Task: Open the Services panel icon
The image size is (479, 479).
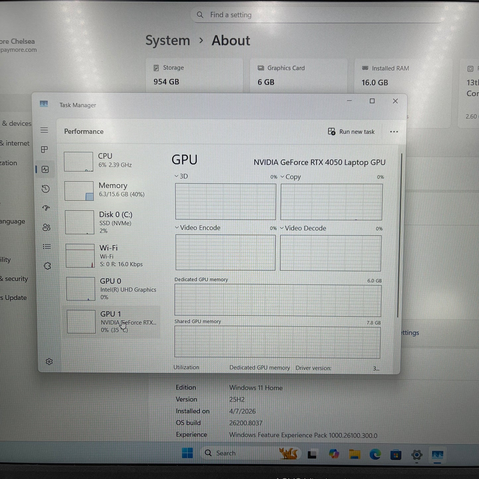Action: pyautogui.click(x=47, y=266)
